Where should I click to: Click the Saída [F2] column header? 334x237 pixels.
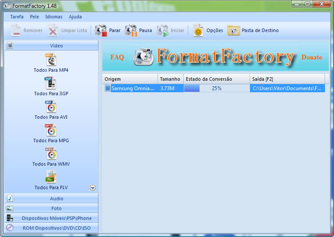click(x=287, y=79)
